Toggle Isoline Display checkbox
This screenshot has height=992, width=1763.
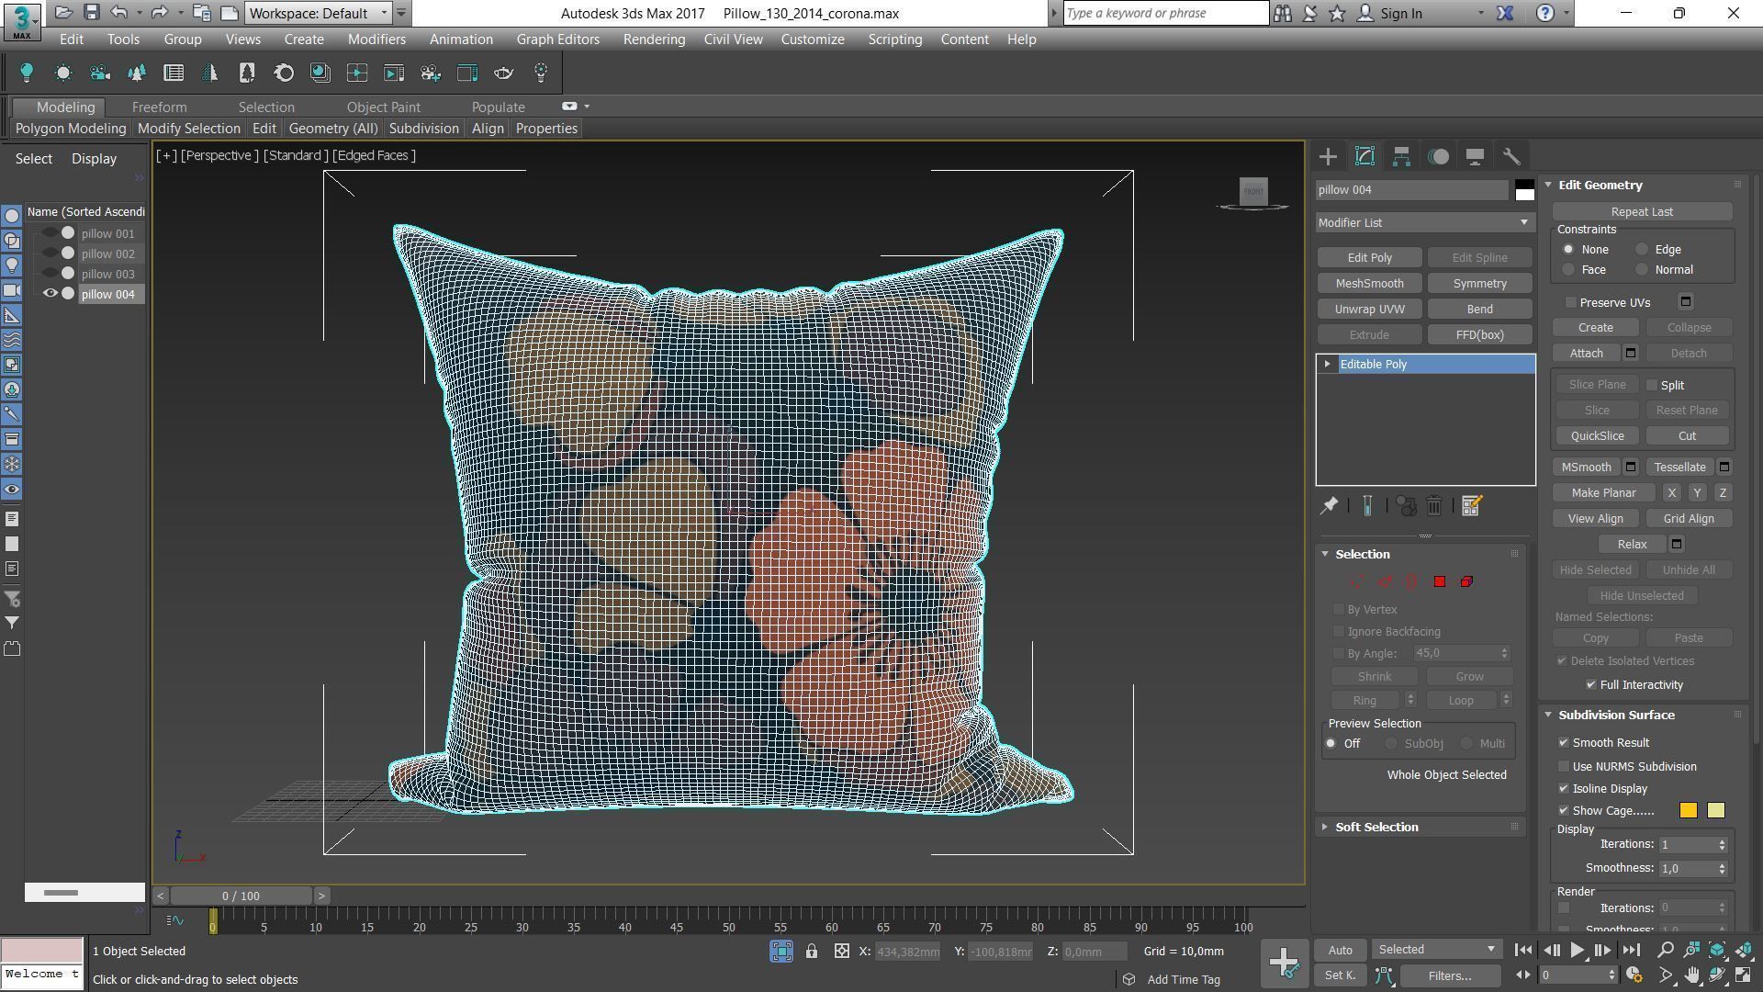(1564, 789)
